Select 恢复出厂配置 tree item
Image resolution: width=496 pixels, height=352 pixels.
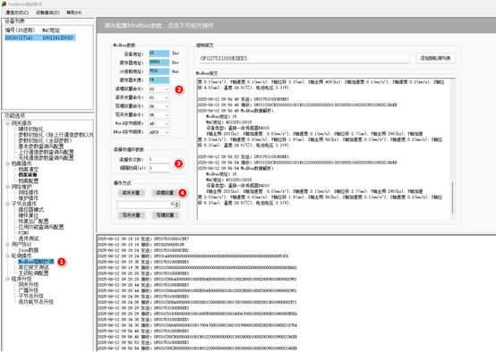point(33,221)
